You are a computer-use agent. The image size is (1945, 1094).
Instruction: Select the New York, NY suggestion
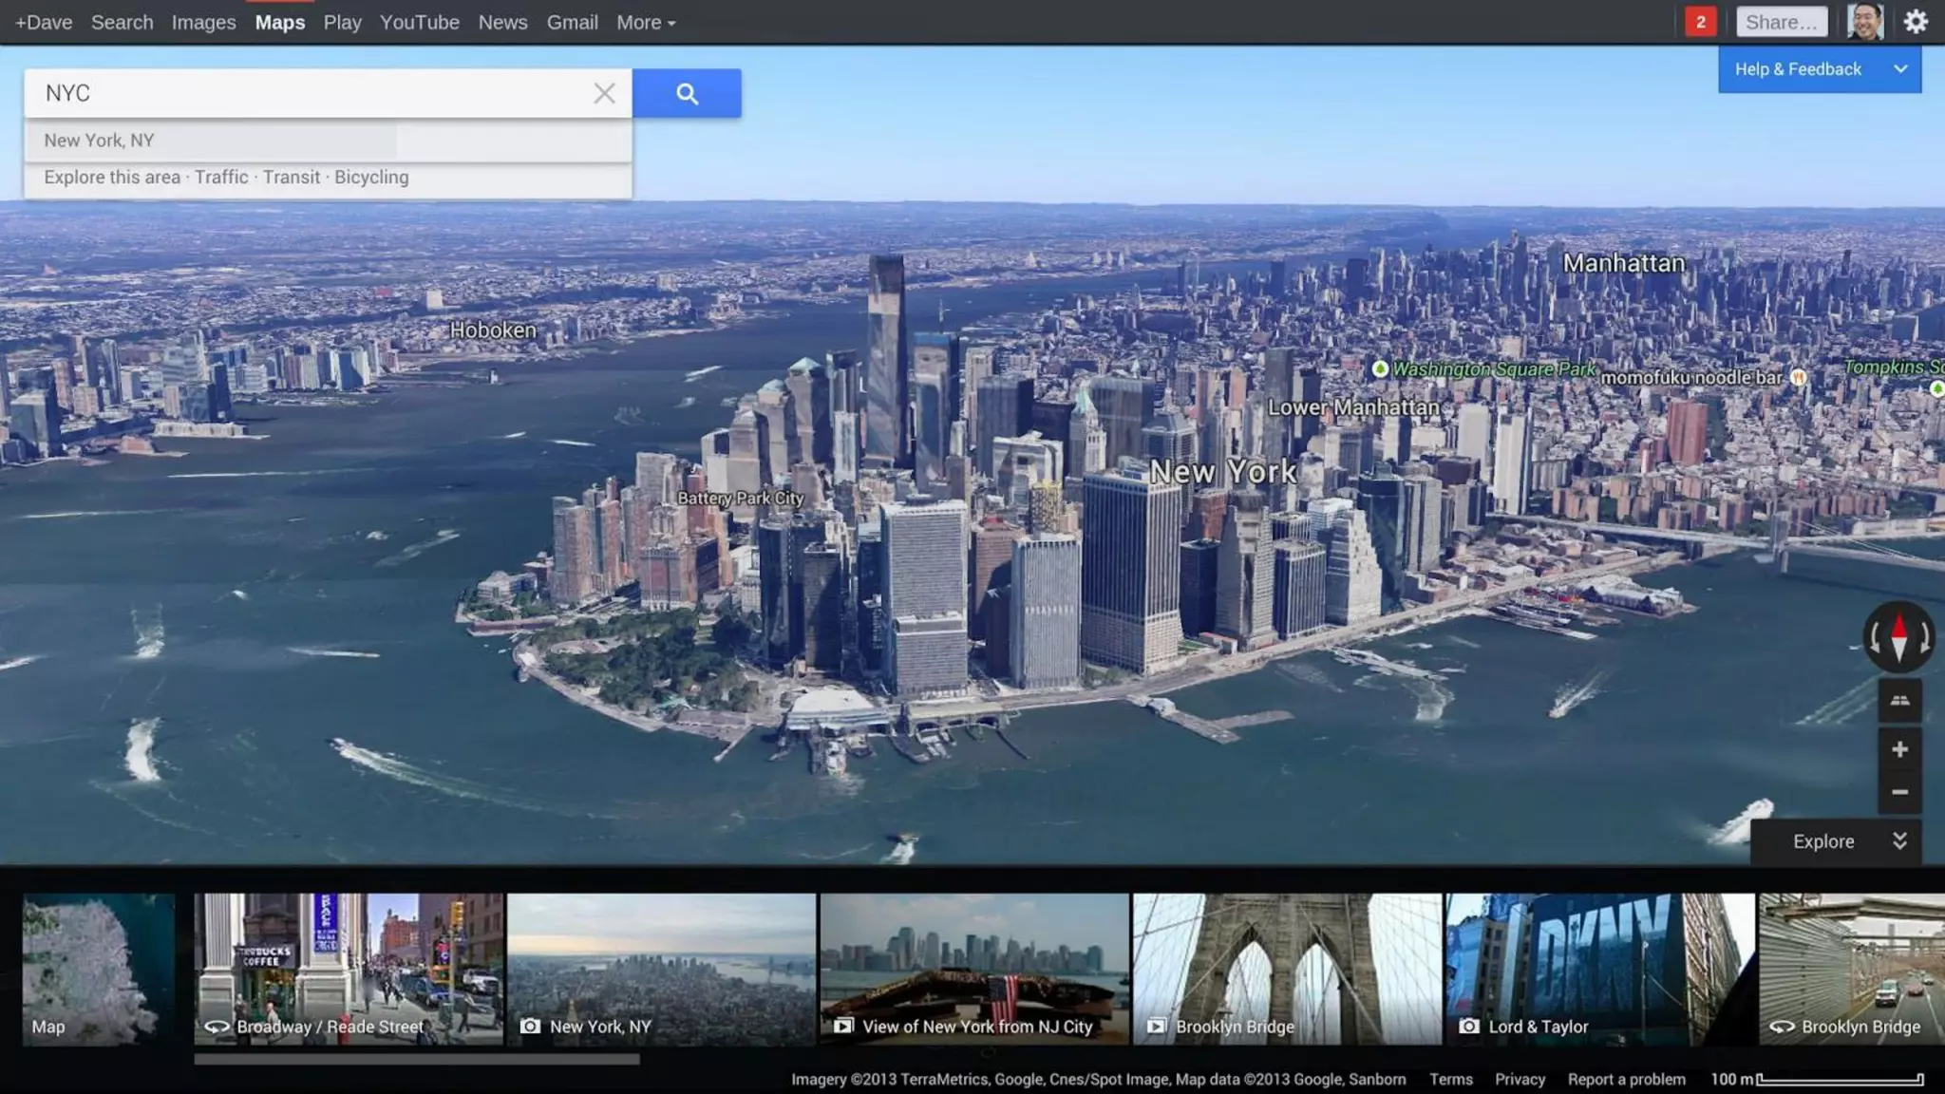99,141
